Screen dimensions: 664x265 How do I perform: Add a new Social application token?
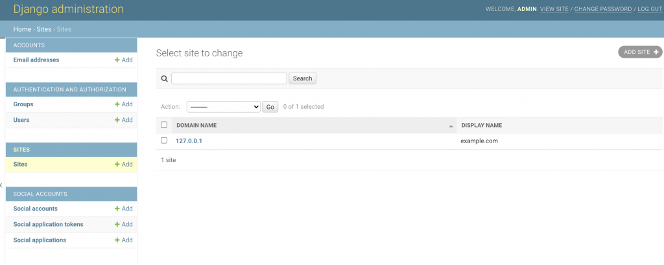coord(124,224)
